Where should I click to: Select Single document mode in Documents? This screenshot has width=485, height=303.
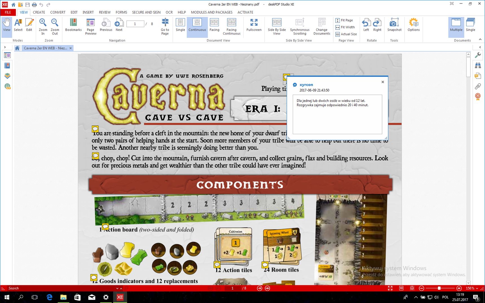click(x=470, y=25)
